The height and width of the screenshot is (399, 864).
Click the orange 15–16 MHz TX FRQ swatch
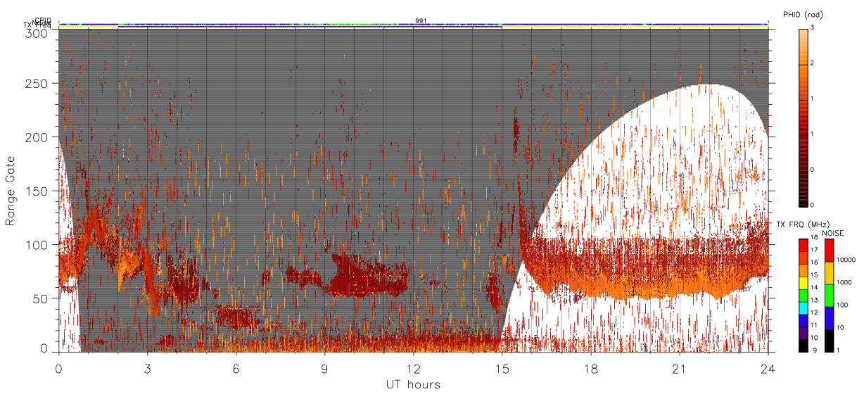[x=803, y=270]
